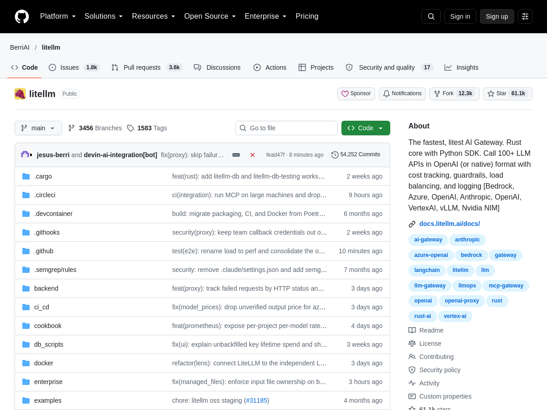The width and height of the screenshot is (547, 410).
Task: Click the Sign up button
Action: click(497, 16)
